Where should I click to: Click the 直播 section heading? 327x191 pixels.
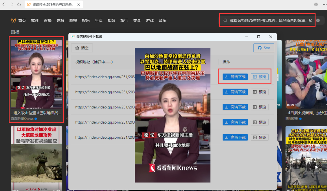coord(15,32)
